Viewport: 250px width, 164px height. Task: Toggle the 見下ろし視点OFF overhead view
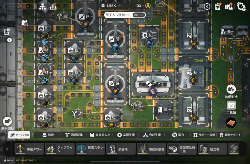[118, 15]
